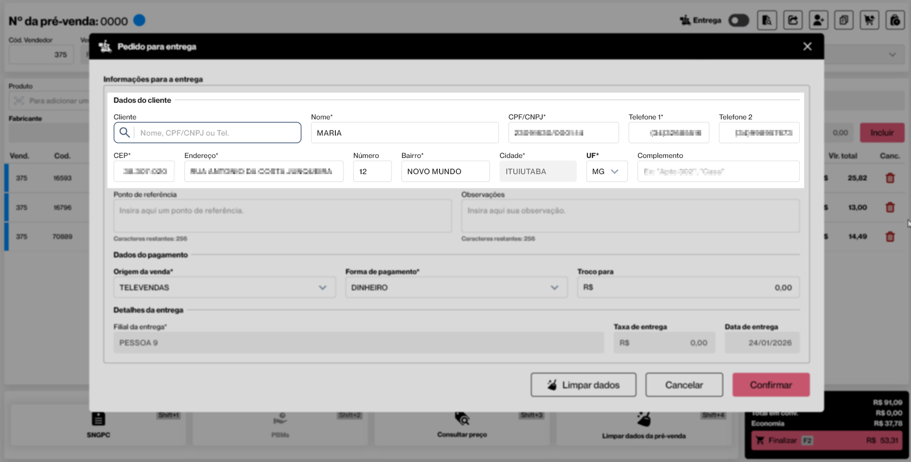Expand the Origem da venda dropdown
911x462 pixels.
point(224,287)
